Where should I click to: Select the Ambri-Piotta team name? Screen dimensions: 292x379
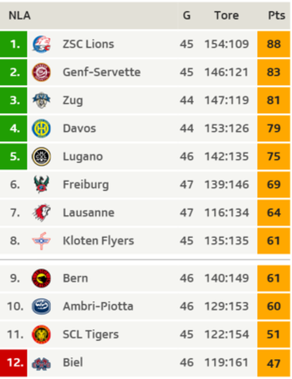[98, 306]
